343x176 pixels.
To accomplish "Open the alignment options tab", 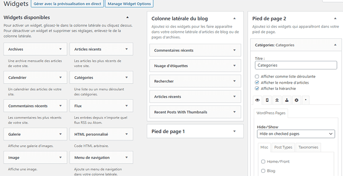I will point(277,100).
